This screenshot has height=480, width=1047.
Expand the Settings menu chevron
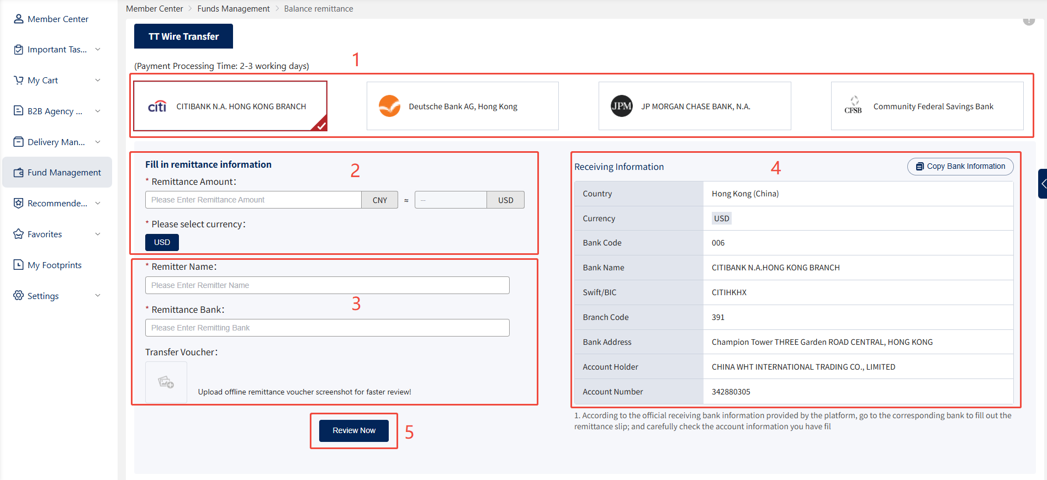[x=98, y=296]
